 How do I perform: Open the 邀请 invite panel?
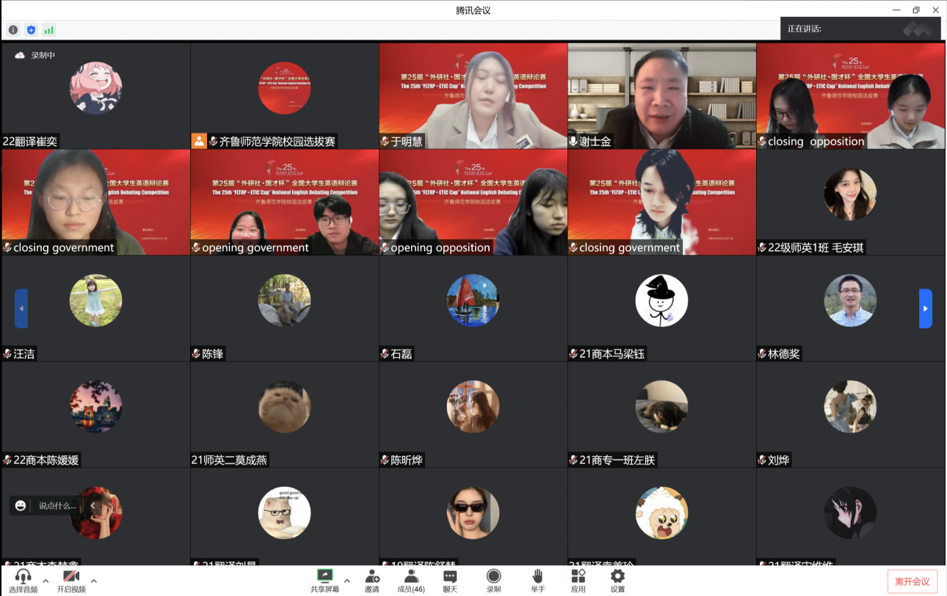372,581
